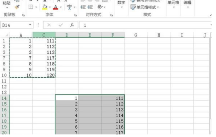The image size is (216, 137).
Task: Open the borders dropdown arrow
Action: [x=36, y=7]
